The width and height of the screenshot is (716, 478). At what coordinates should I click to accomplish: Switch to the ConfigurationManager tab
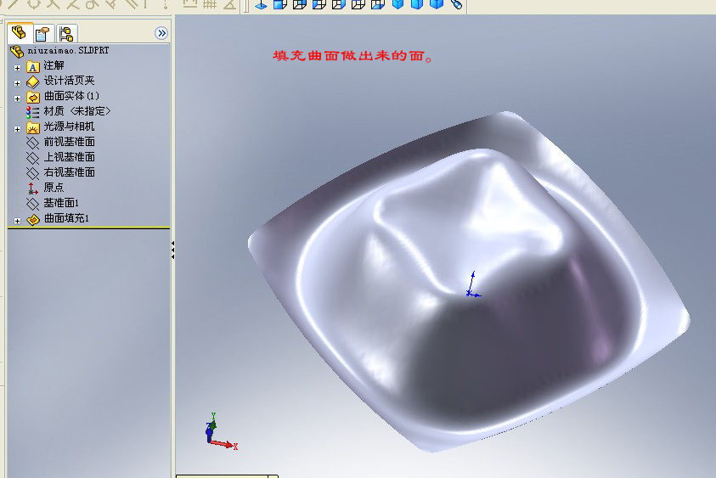[66, 34]
